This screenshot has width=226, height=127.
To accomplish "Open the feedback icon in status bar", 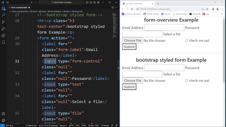I will [x=112, y=126].
